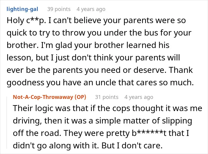The image size is (208, 154).
Task: Click the sentence "But I don't care."
Action: pyautogui.click(x=132, y=146)
